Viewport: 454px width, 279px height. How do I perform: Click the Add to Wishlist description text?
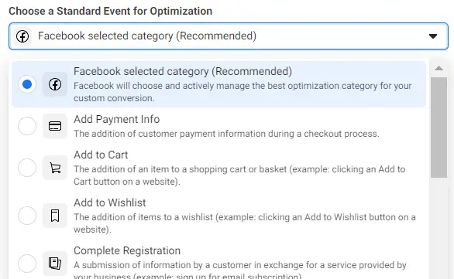pyautogui.click(x=245, y=223)
